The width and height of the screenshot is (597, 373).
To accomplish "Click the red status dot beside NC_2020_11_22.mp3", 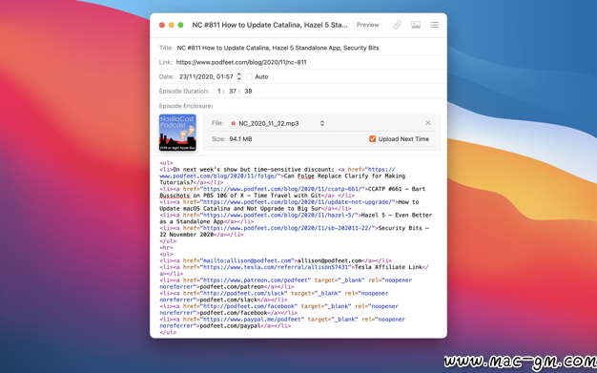I will [233, 123].
